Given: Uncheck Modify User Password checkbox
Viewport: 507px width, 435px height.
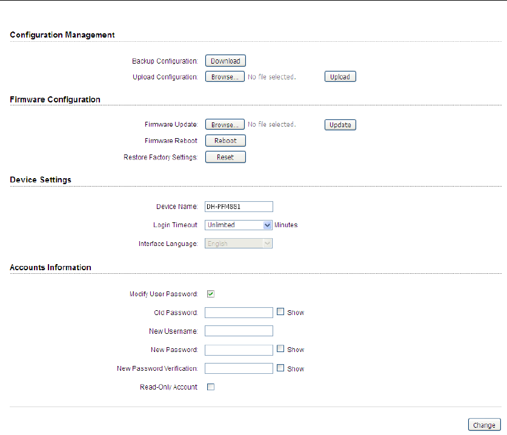Looking at the screenshot, I should (x=211, y=294).
